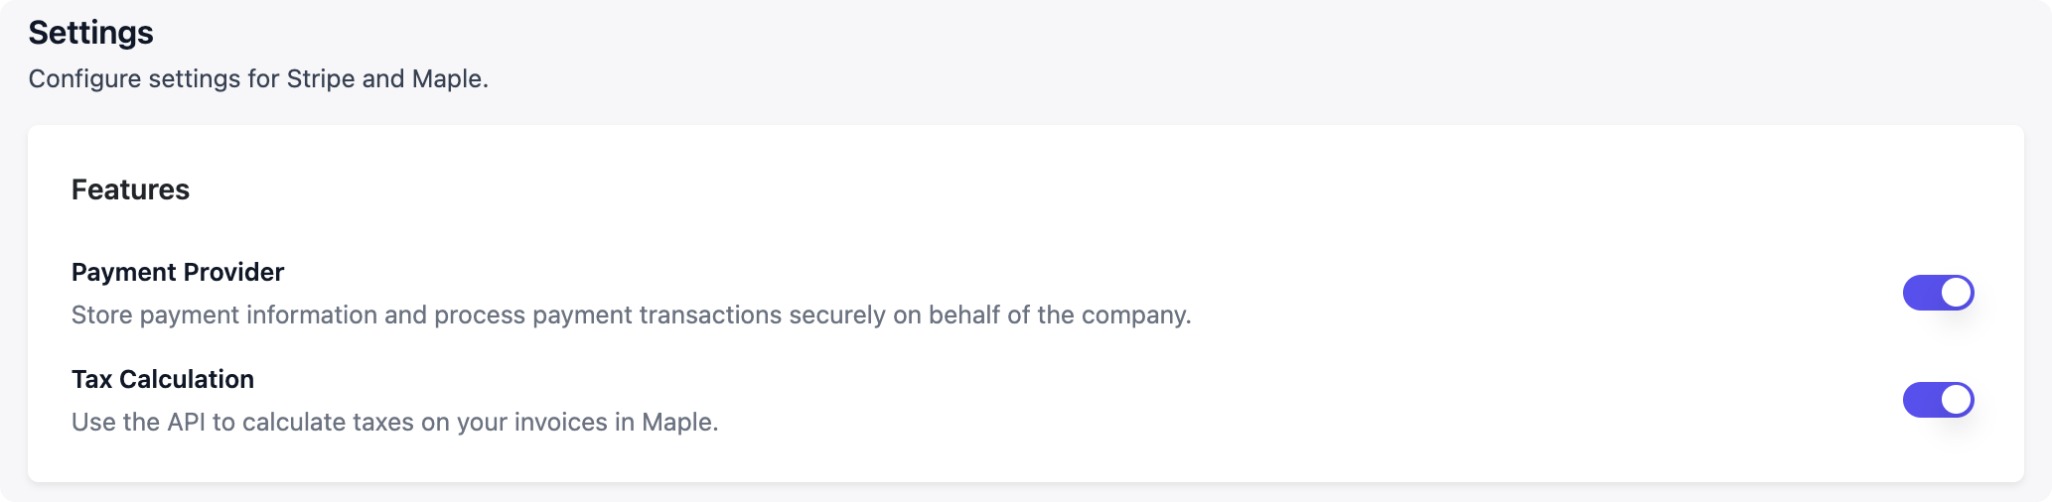
Task: Turn off the Tax Calculation switch
Action: point(1937,400)
